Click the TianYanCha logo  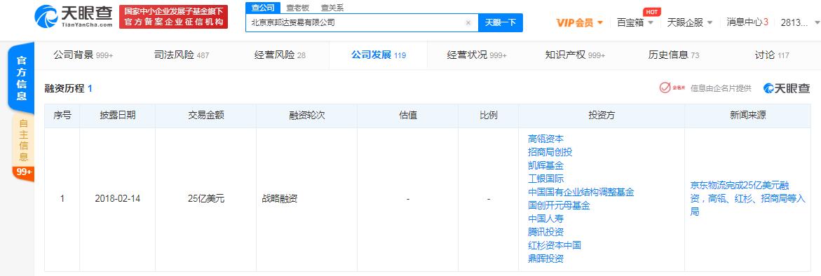74,16
